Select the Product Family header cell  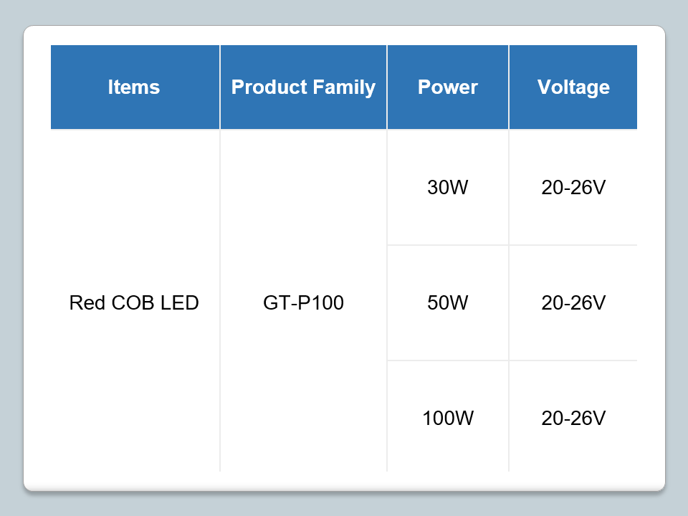(x=303, y=87)
